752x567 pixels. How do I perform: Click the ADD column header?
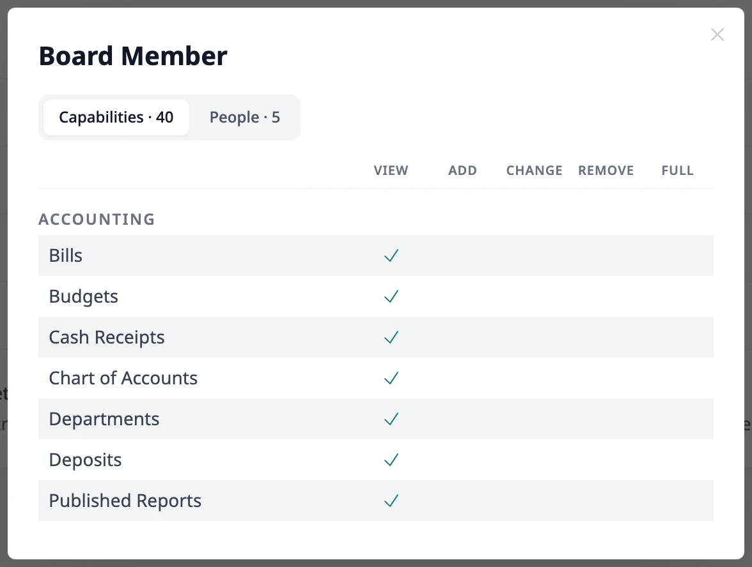[462, 170]
